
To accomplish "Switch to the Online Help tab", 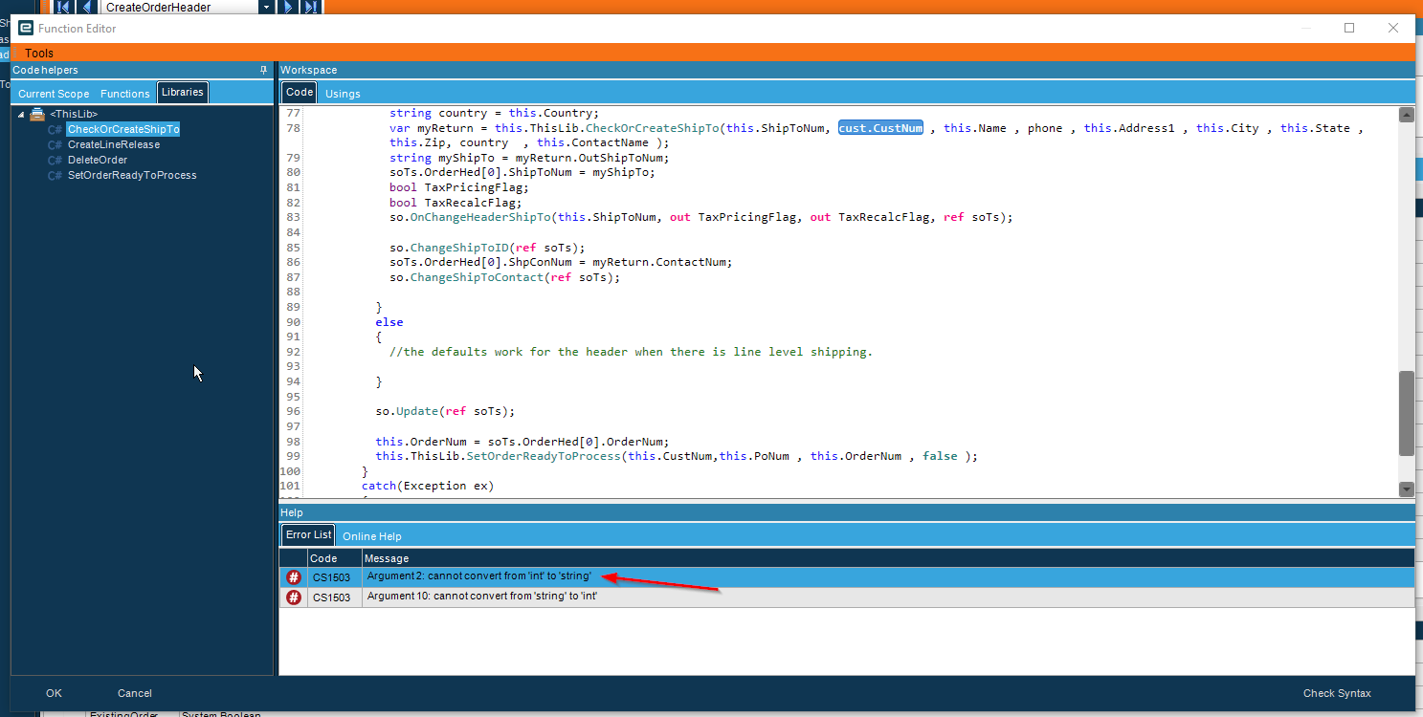I will pyautogui.click(x=372, y=536).
